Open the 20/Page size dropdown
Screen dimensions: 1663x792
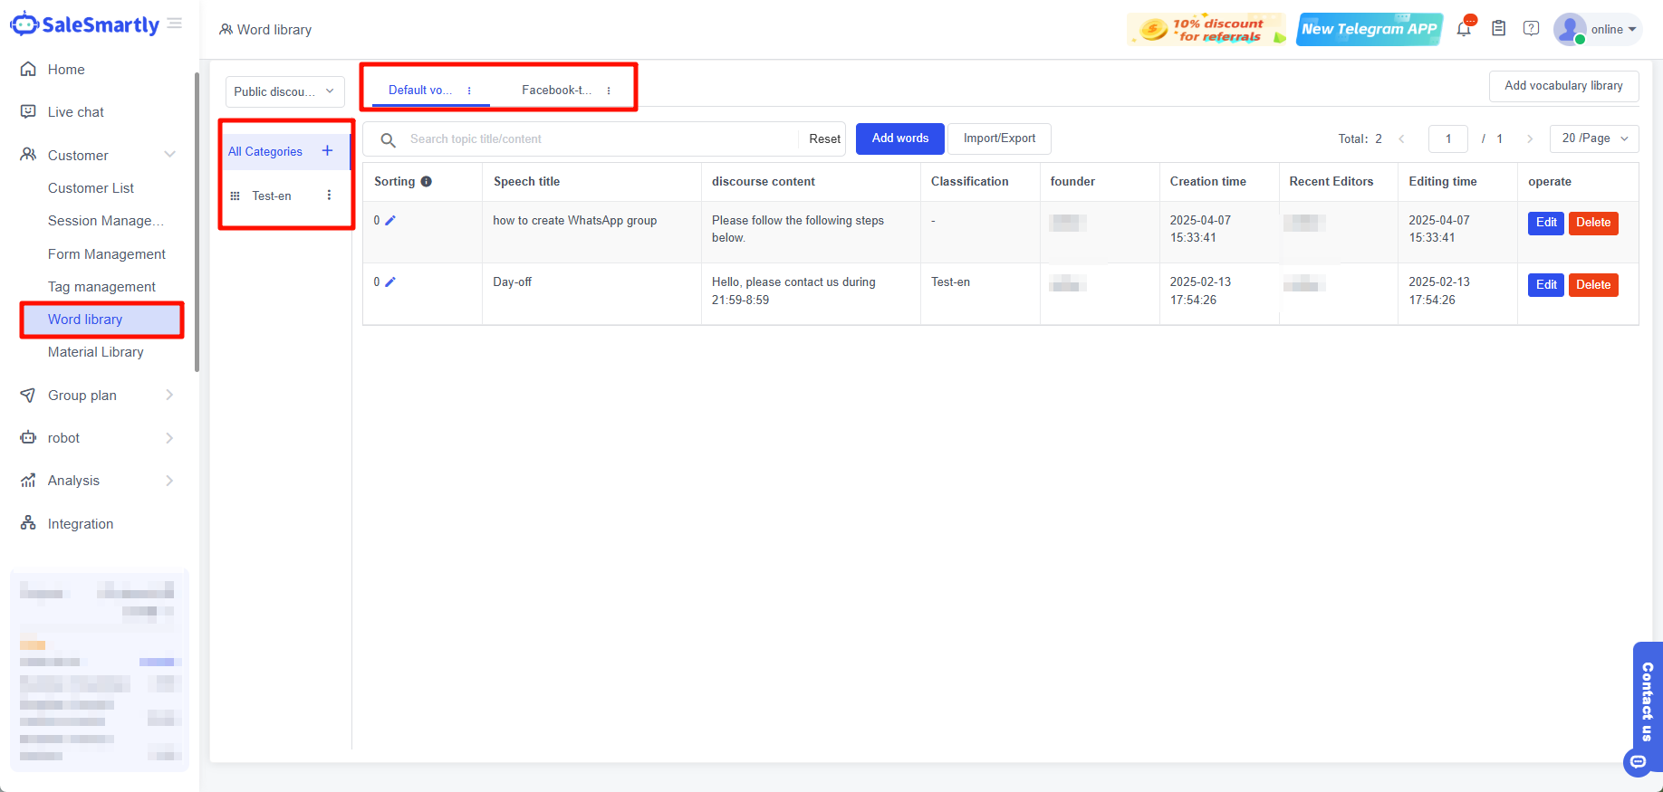click(x=1593, y=138)
